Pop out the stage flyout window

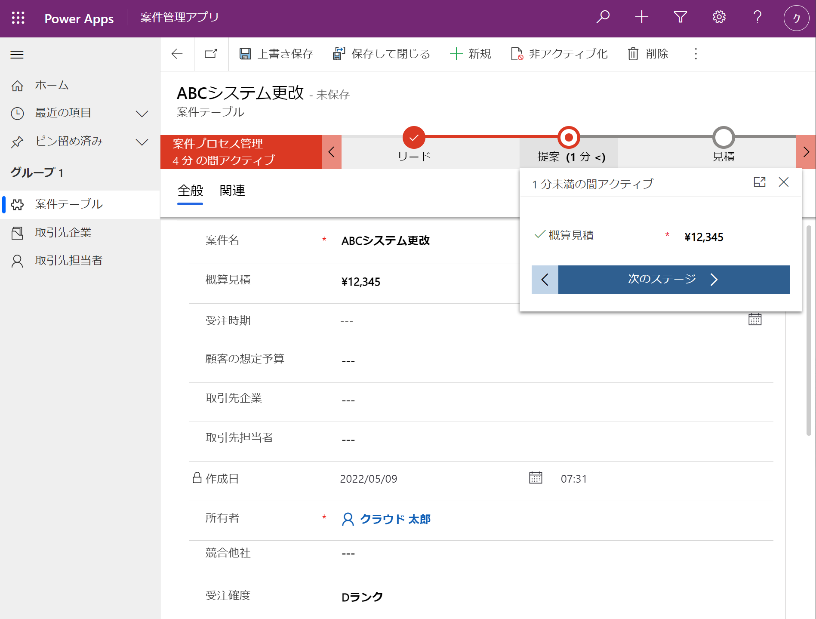point(760,182)
